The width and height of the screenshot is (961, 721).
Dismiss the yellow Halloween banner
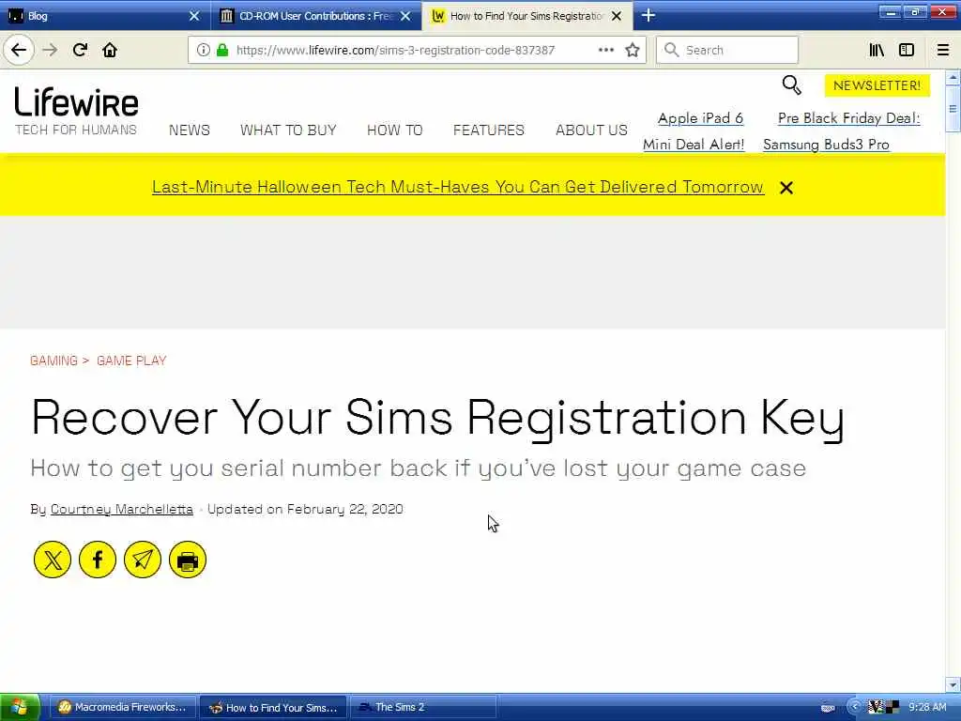(x=786, y=188)
